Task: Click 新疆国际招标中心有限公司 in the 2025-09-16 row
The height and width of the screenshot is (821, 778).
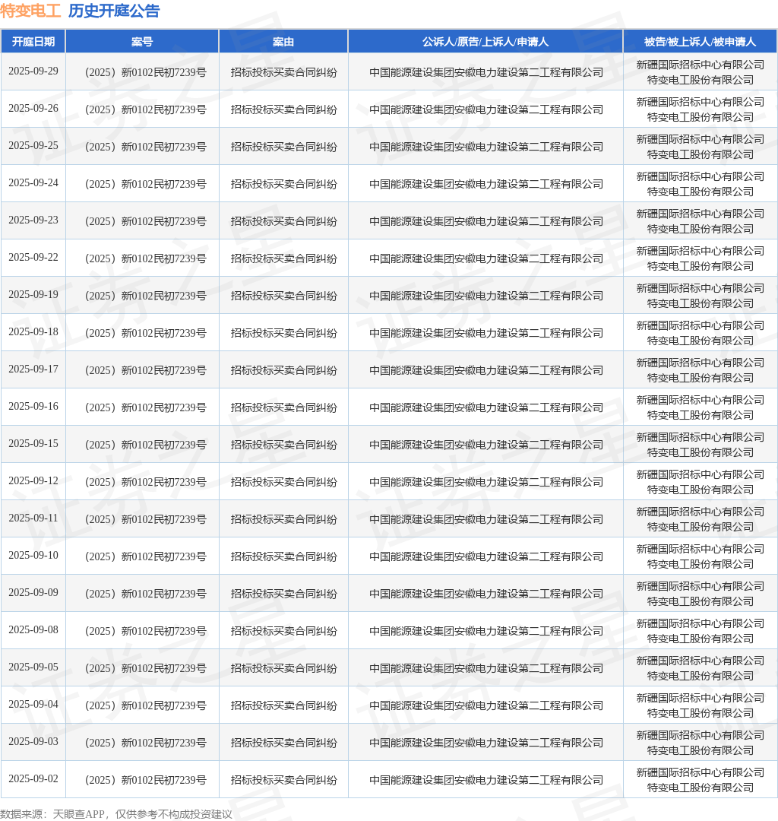Action: point(700,400)
